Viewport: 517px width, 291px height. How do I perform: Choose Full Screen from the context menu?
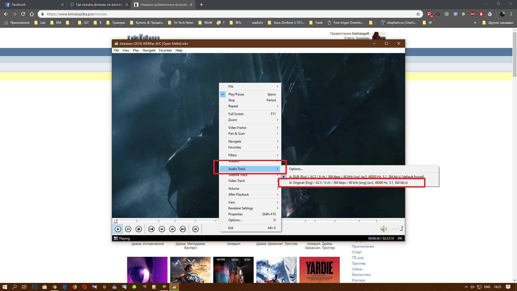click(x=236, y=114)
